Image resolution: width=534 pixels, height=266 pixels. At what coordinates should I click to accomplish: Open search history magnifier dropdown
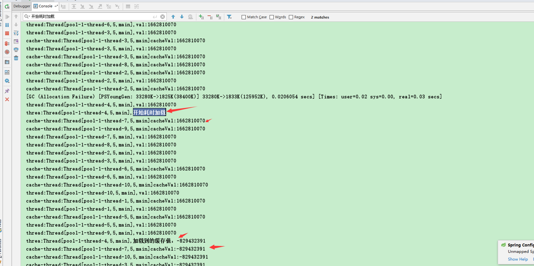27,16
